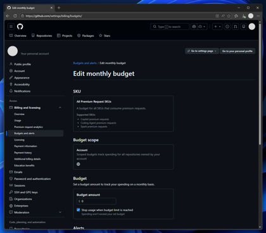Reload the browser page
Viewport: 266px width, 233px height.
(15, 16)
